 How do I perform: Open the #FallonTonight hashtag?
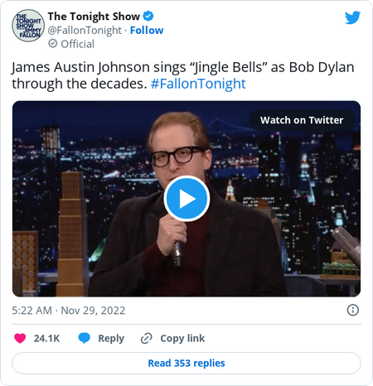point(198,84)
